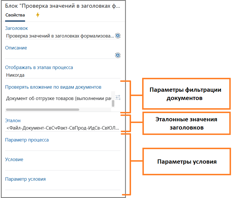Click the Эталон value field
The width and height of the screenshot is (235, 198).
[x=63, y=128]
